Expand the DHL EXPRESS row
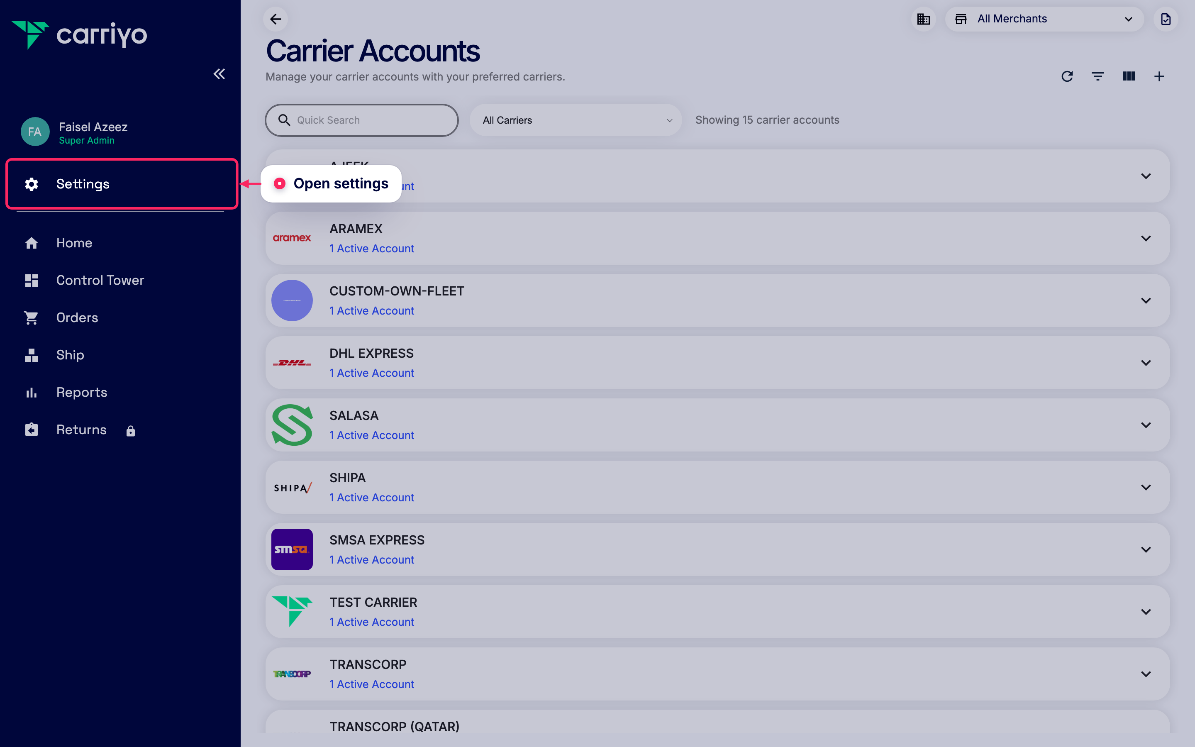The height and width of the screenshot is (747, 1195). [x=1146, y=363]
